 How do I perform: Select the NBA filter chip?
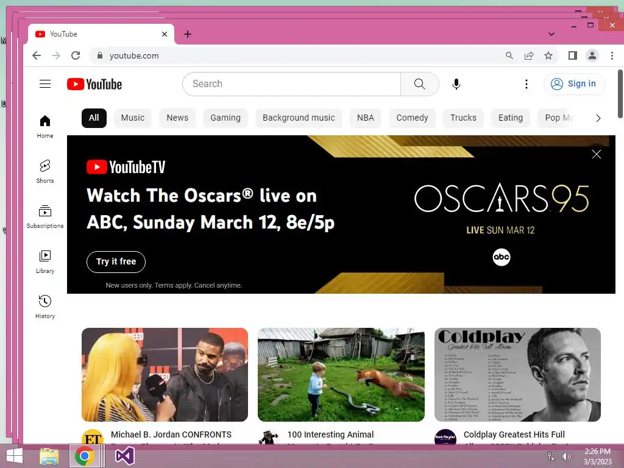click(366, 118)
